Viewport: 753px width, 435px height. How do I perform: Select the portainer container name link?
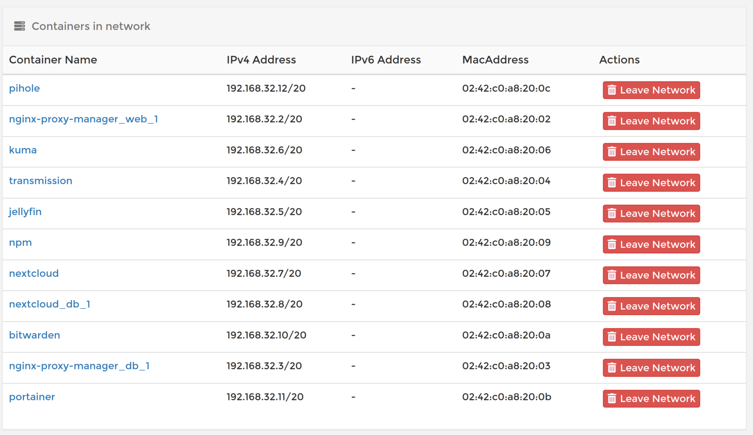tap(32, 397)
